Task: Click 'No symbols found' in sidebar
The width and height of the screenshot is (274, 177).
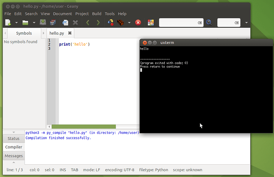Action: click(x=21, y=42)
